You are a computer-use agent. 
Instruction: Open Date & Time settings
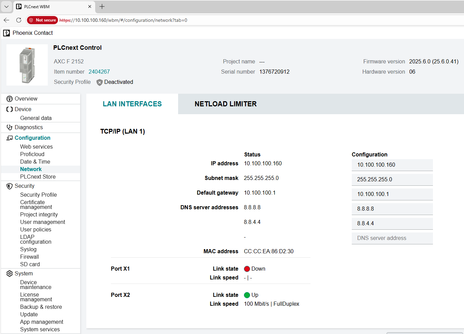[35, 162]
